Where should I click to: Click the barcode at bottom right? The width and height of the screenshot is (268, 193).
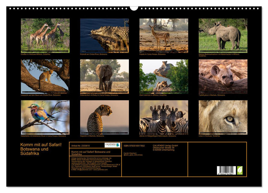pos(226,170)
